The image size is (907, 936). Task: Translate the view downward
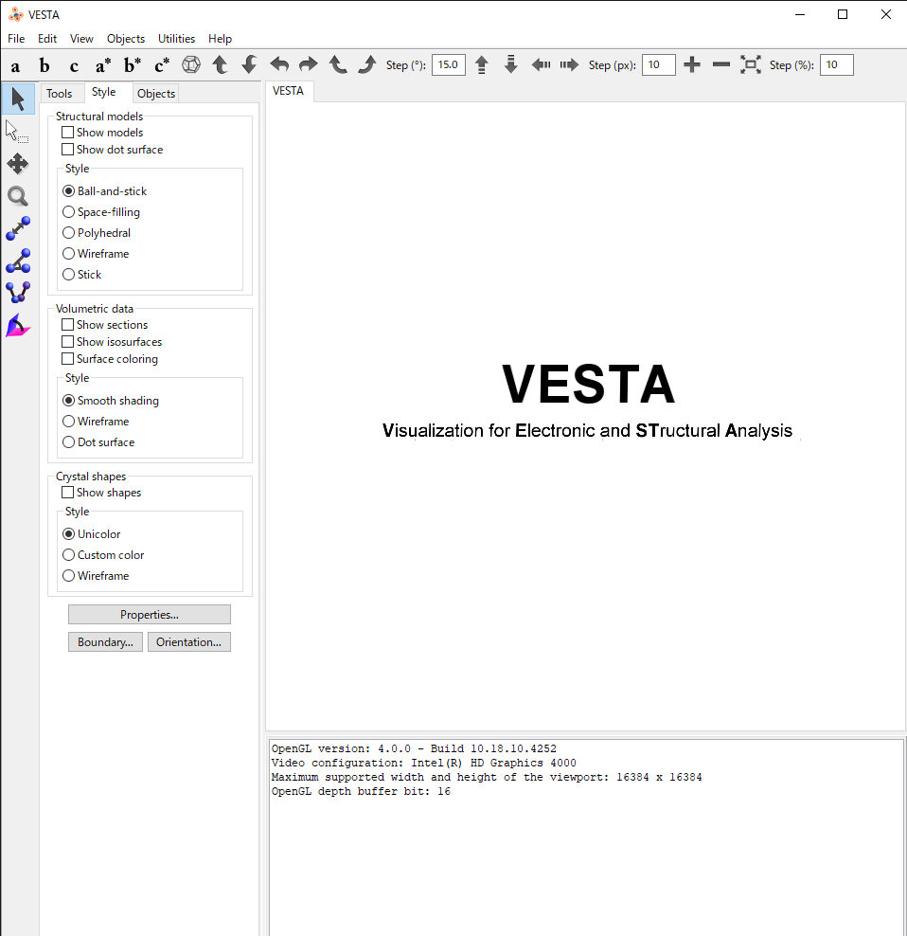511,64
